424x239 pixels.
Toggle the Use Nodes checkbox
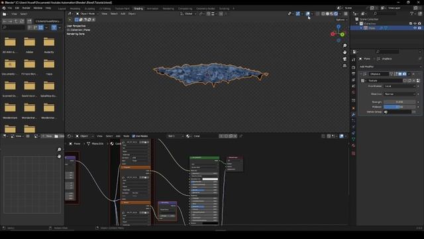pyautogui.click(x=133, y=136)
